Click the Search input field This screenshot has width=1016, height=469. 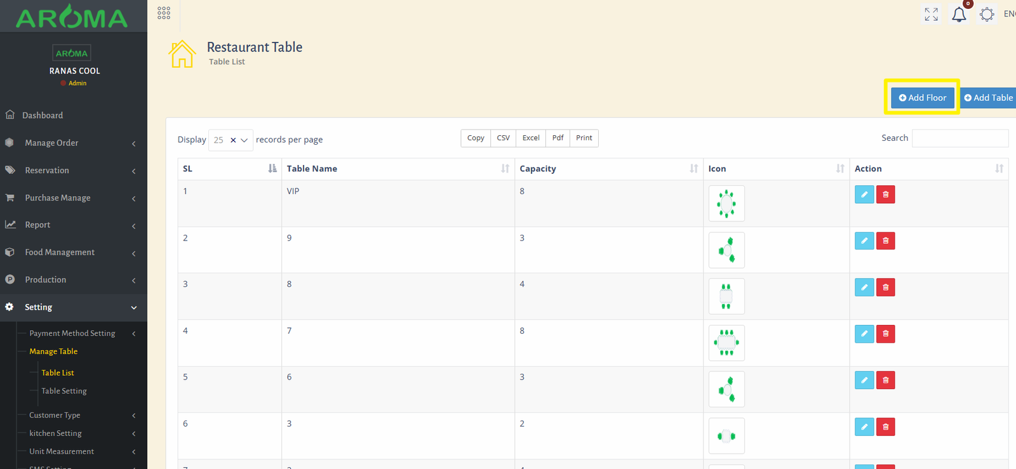(x=959, y=138)
